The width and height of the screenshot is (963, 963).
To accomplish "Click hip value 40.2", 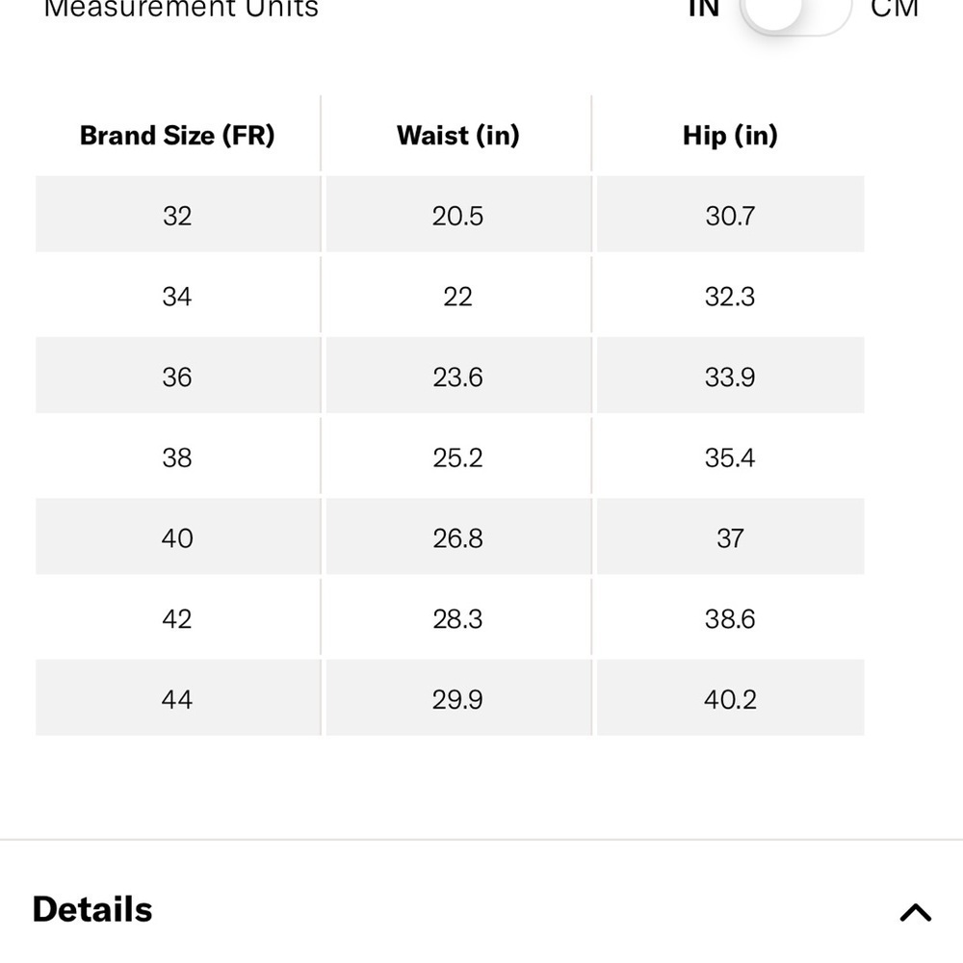I will click(730, 697).
